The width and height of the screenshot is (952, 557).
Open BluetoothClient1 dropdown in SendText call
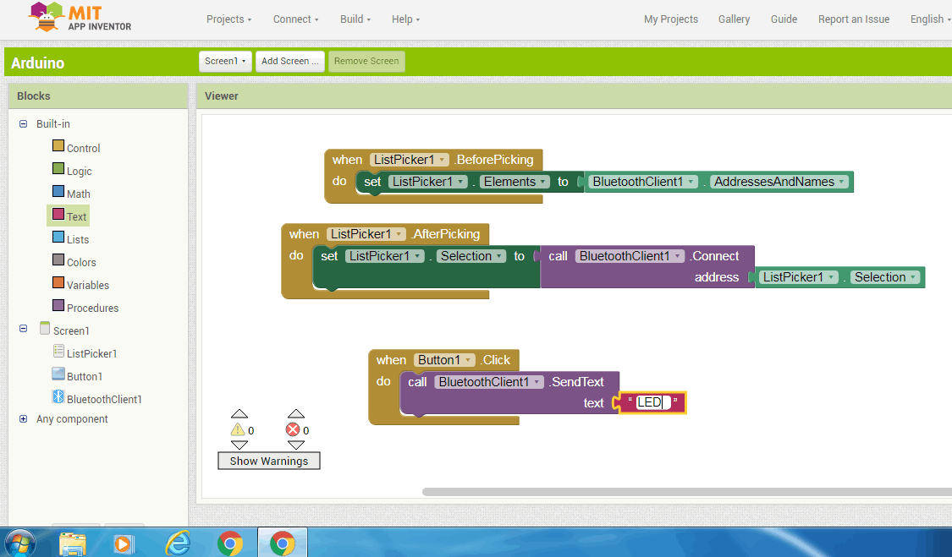click(489, 382)
